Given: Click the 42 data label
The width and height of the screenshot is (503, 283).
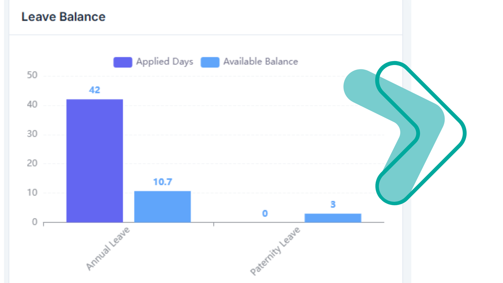Looking at the screenshot, I should (94, 90).
